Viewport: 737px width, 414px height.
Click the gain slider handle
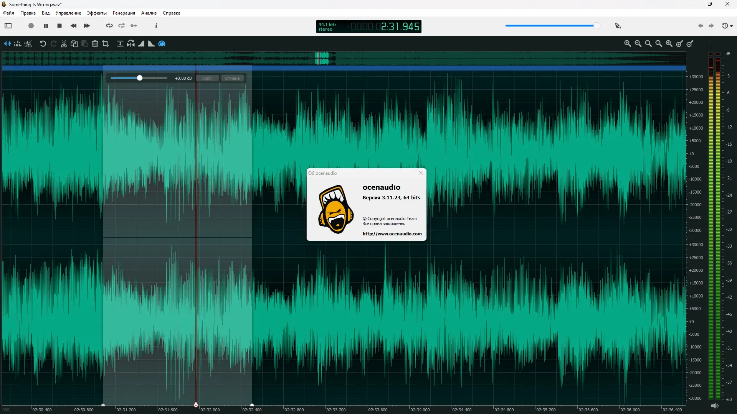tap(140, 78)
